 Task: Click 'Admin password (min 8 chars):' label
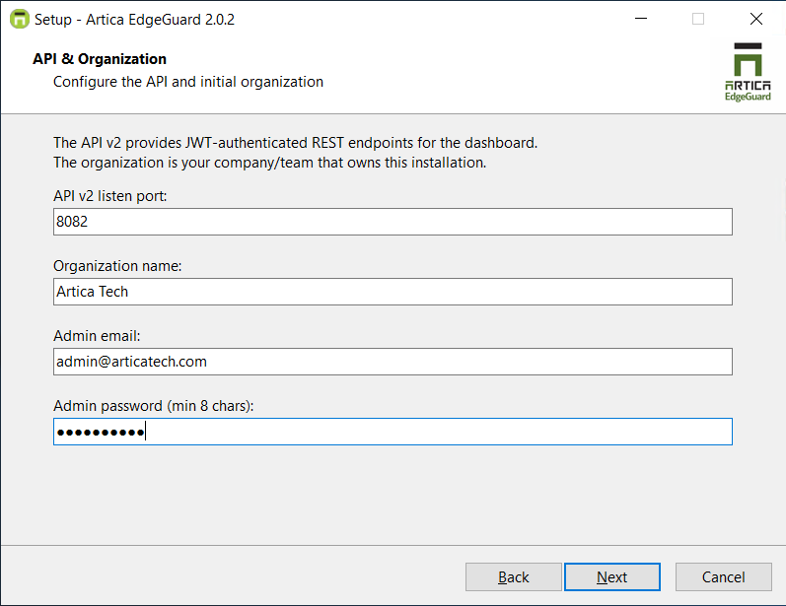pyautogui.click(x=154, y=406)
